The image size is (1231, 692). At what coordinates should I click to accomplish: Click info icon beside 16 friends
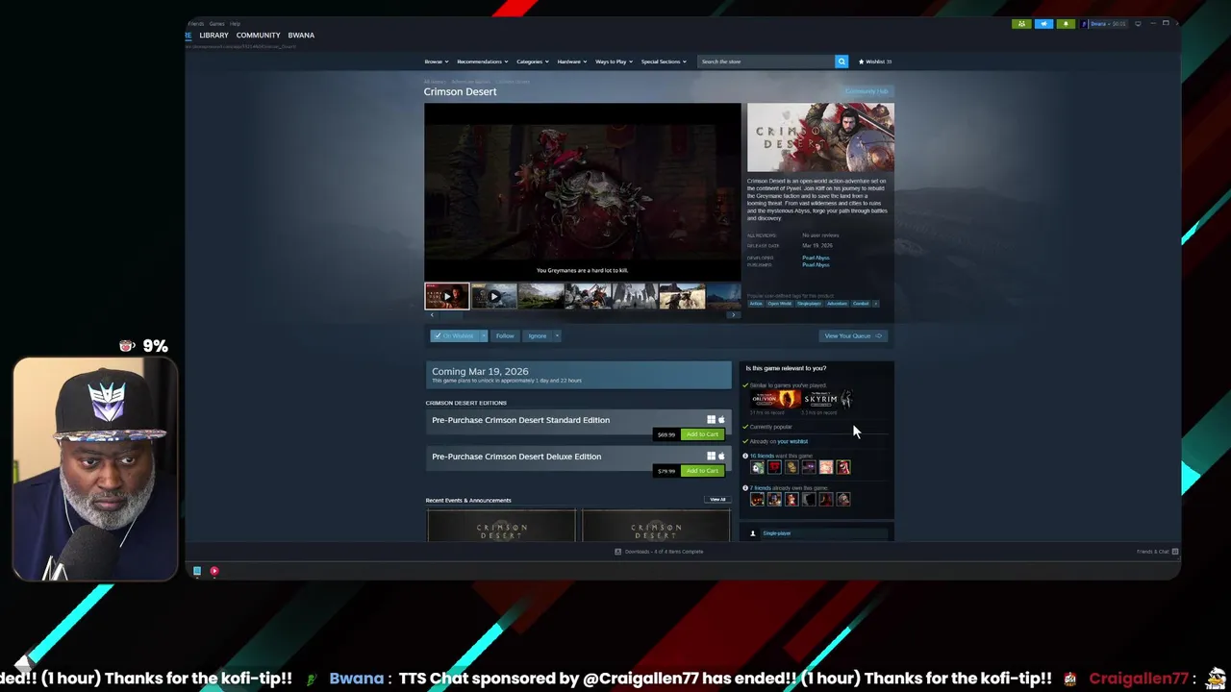[745, 456]
